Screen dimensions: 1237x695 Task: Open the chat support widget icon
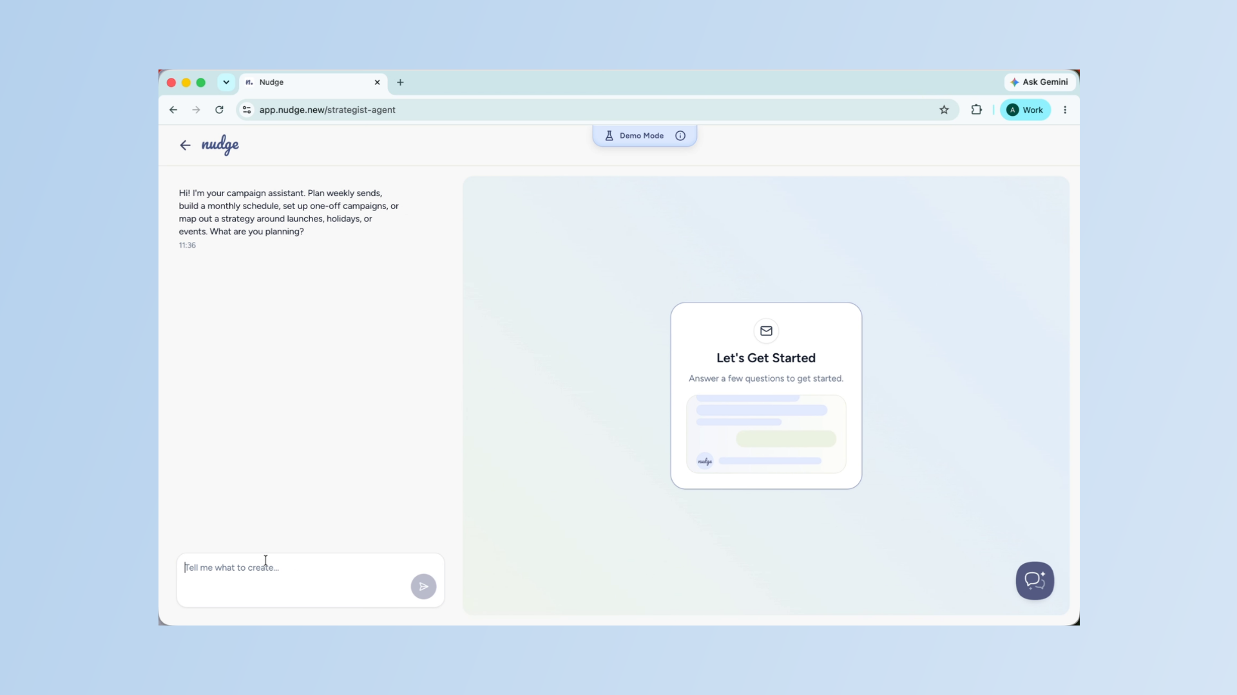(x=1035, y=580)
